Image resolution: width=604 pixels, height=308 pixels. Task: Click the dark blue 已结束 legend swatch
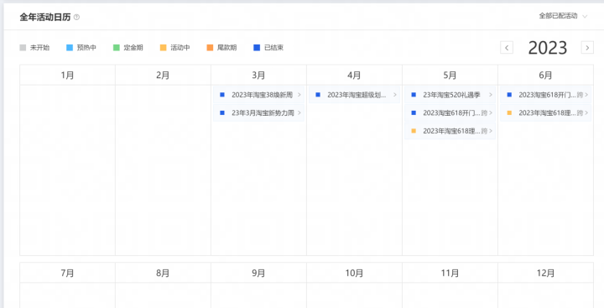pyautogui.click(x=257, y=48)
